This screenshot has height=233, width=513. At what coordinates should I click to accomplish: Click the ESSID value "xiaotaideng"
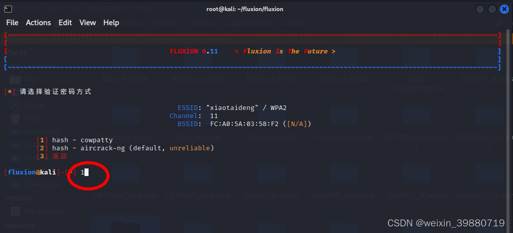233,108
